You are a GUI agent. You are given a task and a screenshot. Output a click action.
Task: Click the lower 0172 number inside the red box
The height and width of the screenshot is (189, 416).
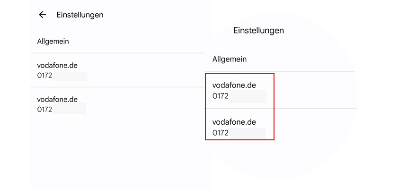tap(221, 133)
